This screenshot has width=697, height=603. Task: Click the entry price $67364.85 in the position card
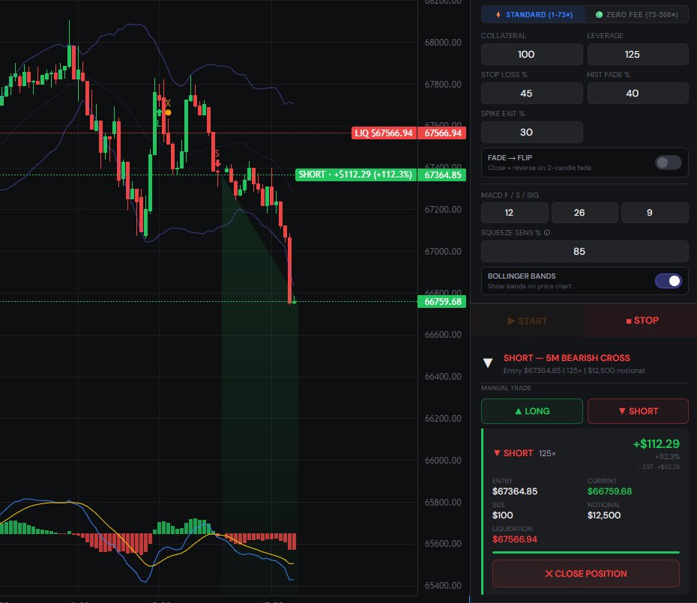[515, 491]
